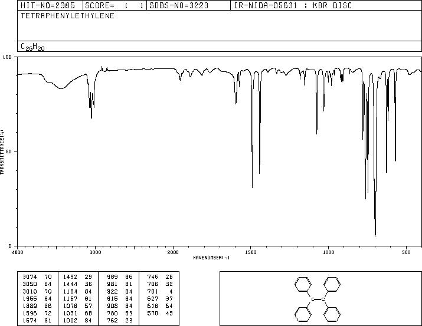Select the C26H20 molecular formula
The height and width of the screenshot is (326, 422).
pyautogui.click(x=32, y=47)
